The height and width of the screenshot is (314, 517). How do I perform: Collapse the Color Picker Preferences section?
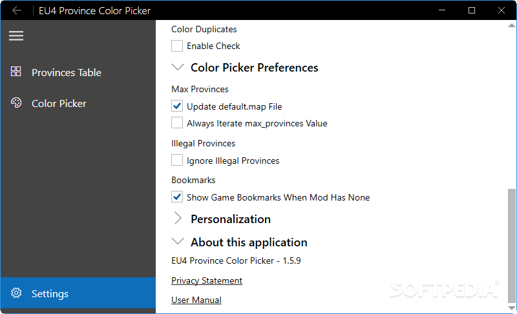(x=178, y=67)
